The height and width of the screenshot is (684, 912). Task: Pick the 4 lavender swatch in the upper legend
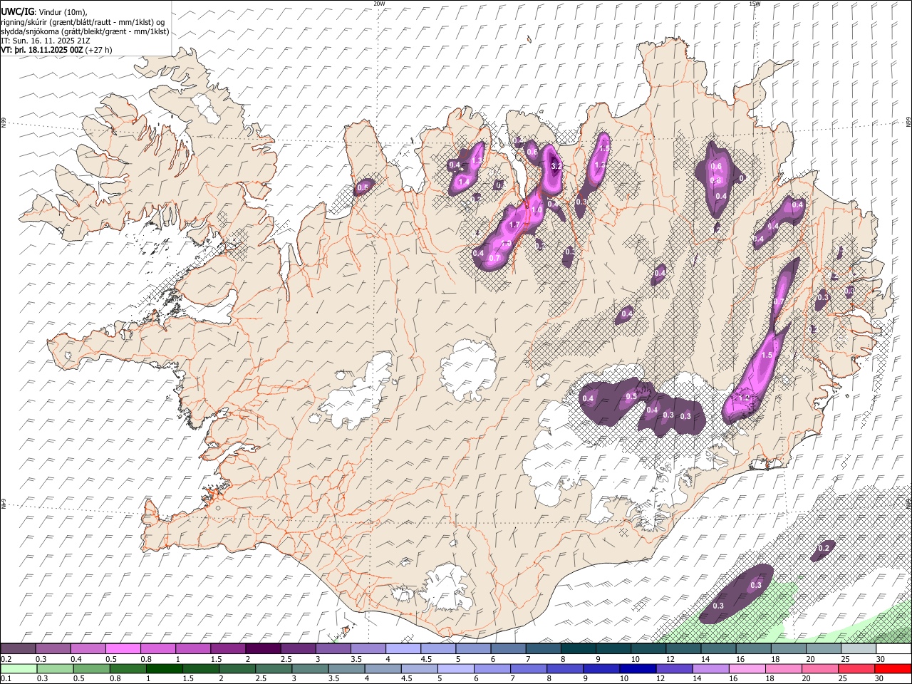pyautogui.click(x=403, y=648)
